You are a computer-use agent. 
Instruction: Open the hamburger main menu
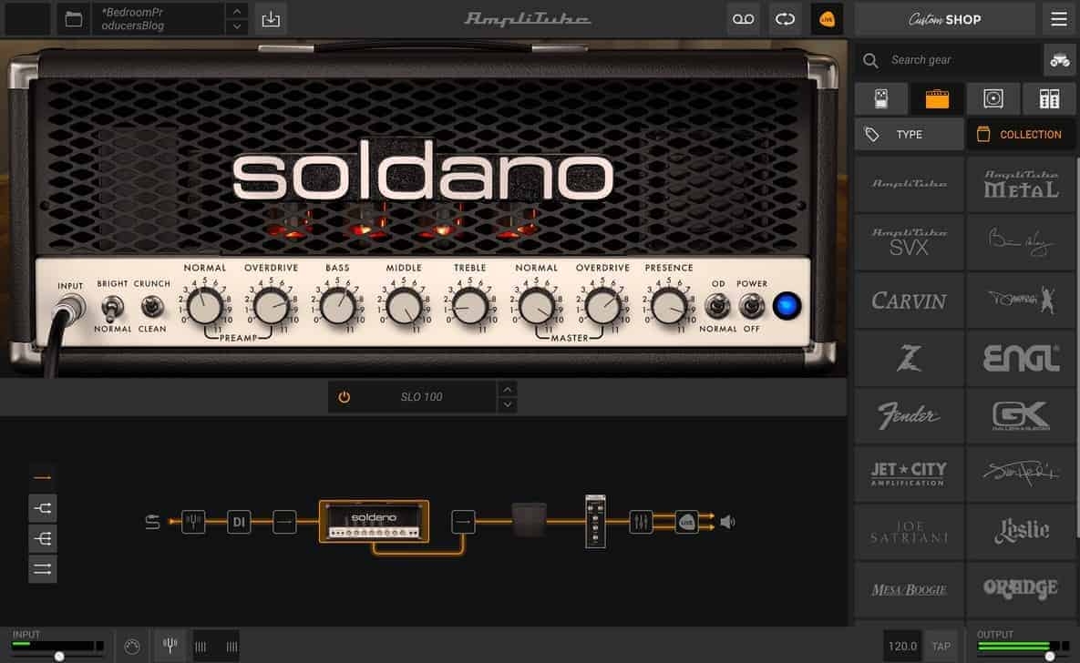[x=1058, y=19]
